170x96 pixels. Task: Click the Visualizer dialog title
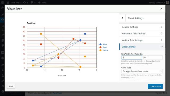click(x=15, y=9)
